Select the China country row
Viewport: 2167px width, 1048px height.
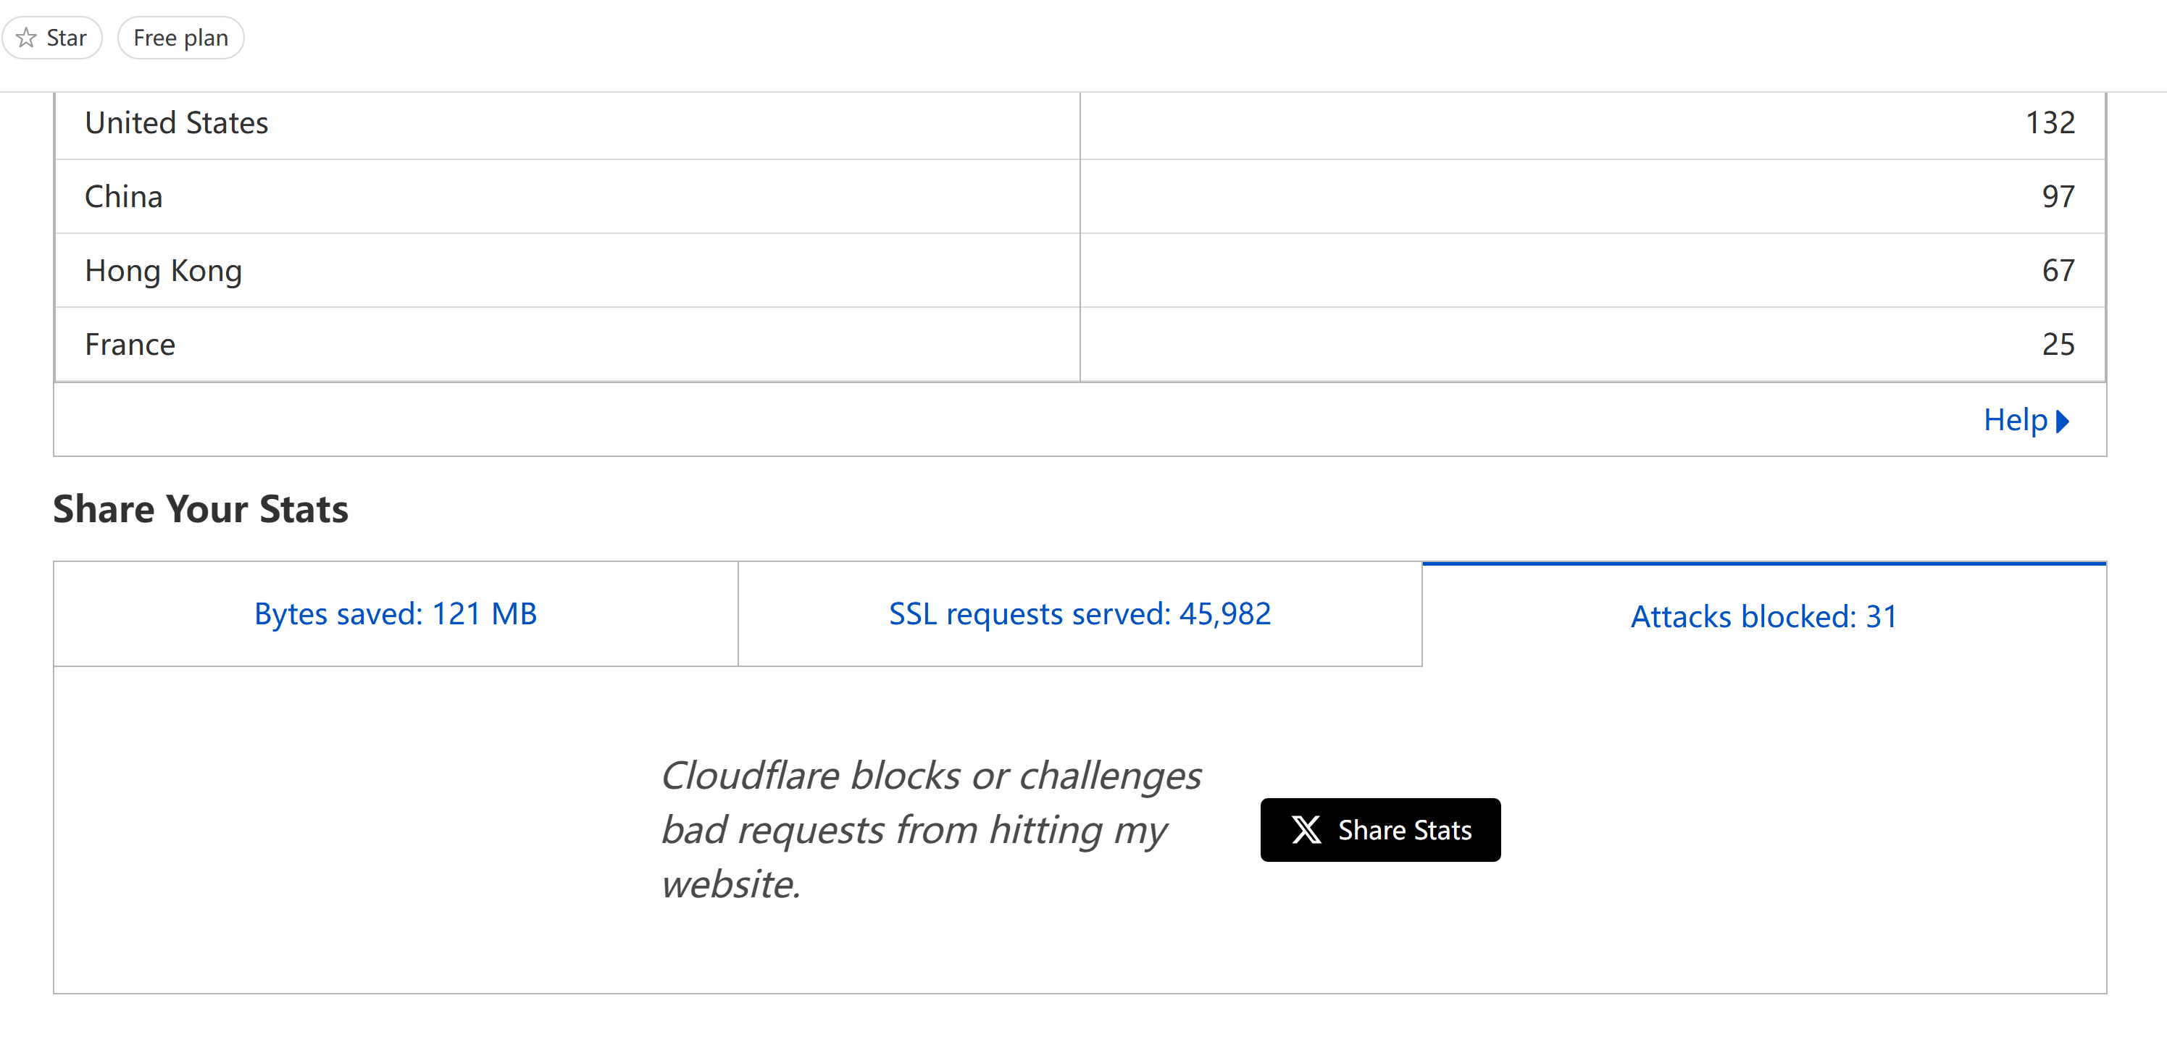1080,197
